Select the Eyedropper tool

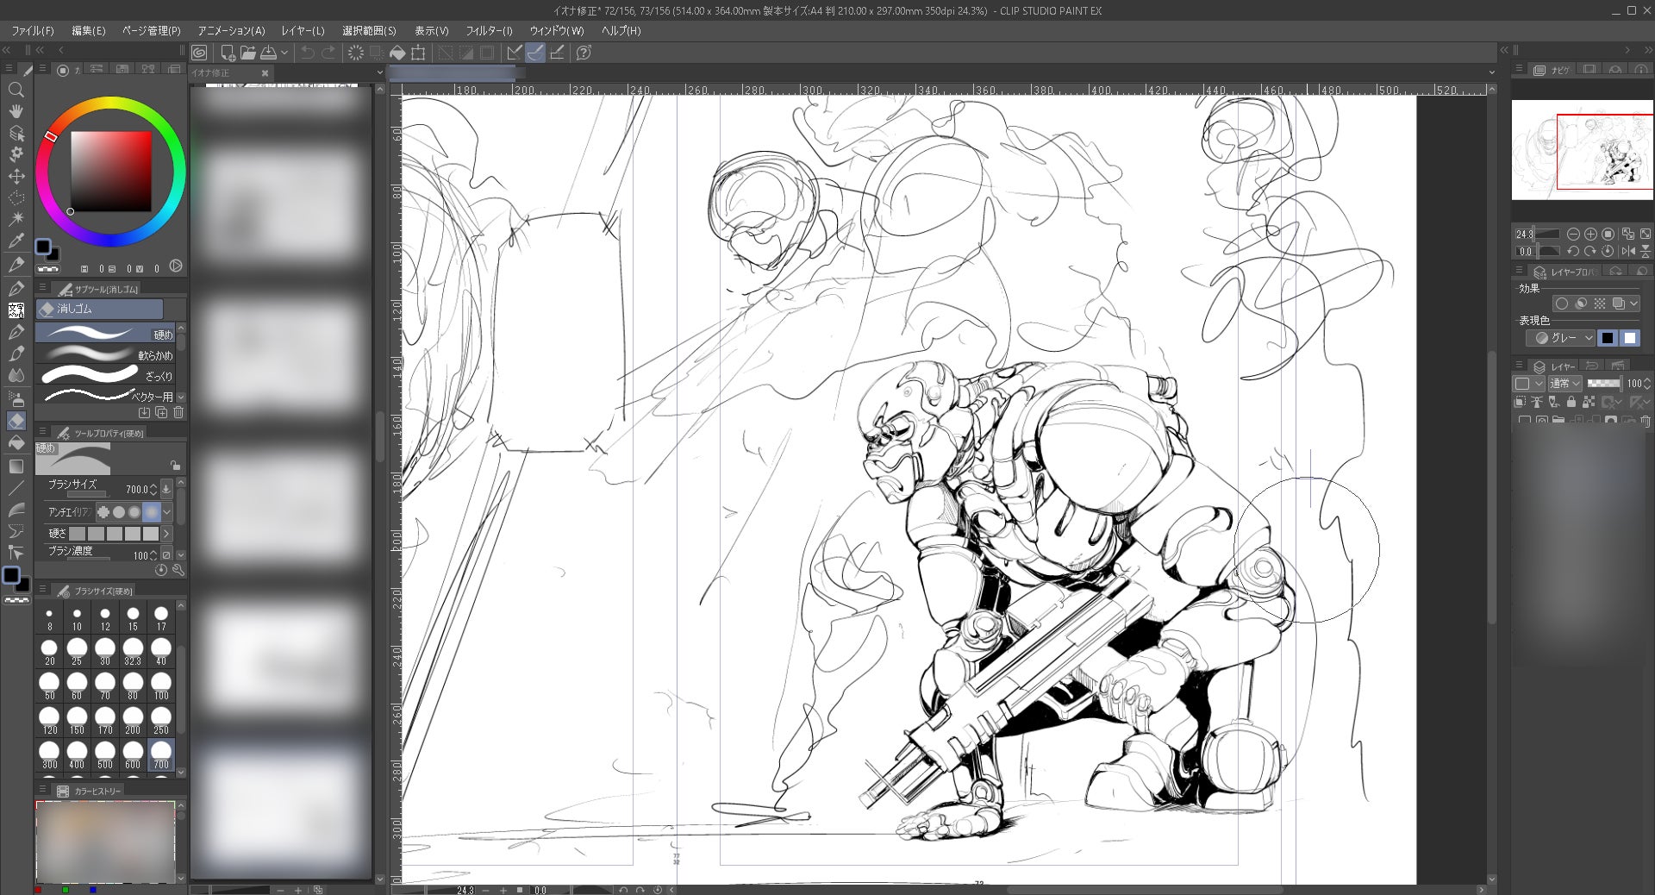(x=16, y=241)
